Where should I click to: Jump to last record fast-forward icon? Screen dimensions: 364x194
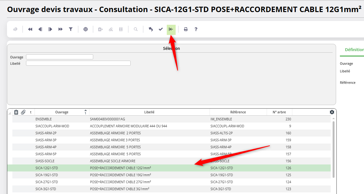(x=60, y=29)
